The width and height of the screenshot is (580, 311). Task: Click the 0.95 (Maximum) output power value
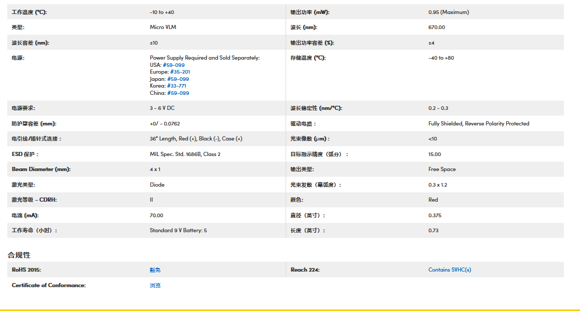(x=448, y=12)
